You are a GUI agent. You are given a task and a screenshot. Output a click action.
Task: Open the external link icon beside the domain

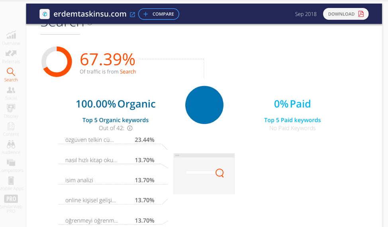click(133, 14)
